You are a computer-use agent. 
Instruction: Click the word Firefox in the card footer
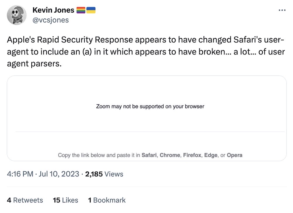click(192, 155)
